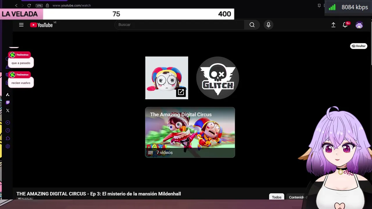The width and height of the screenshot is (372, 209).
Task: Open X (Twitter) from browser sidebar
Action: [8, 110]
